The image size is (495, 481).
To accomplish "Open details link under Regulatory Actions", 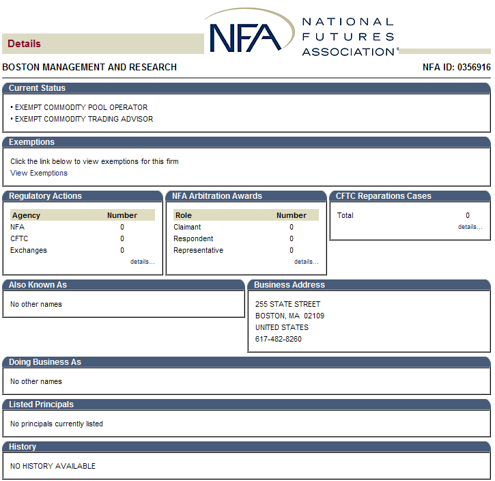I will (x=142, y=262).
